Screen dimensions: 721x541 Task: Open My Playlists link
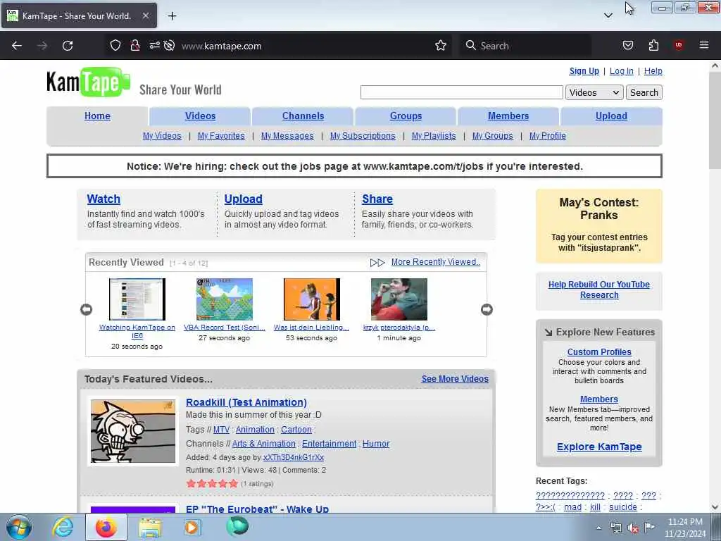tap(434, 136)
